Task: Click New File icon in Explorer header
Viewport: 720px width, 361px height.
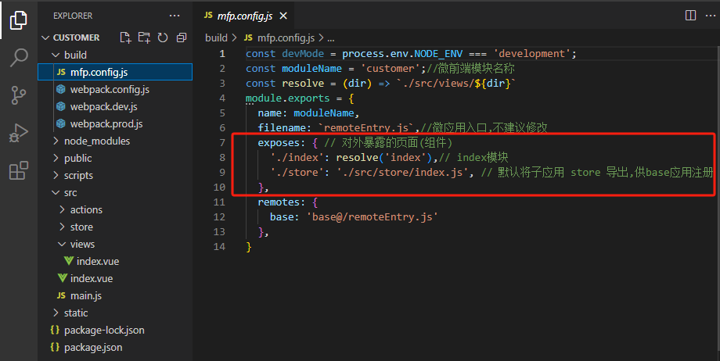Action: coord(125,38)
